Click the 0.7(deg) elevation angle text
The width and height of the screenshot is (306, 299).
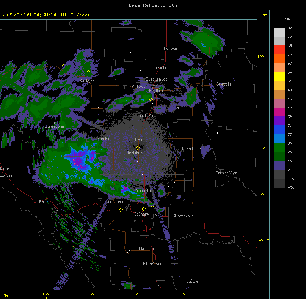[x=82, y=15]
